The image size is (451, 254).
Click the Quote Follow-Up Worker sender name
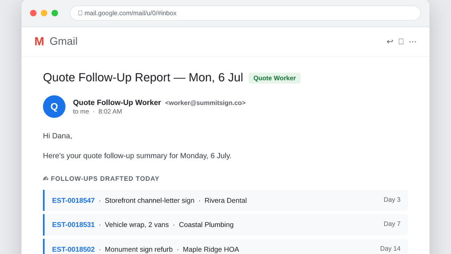click(117, 102)
